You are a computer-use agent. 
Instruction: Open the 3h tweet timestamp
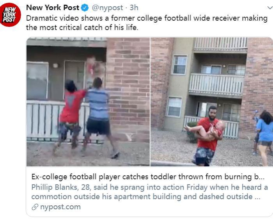134,8
